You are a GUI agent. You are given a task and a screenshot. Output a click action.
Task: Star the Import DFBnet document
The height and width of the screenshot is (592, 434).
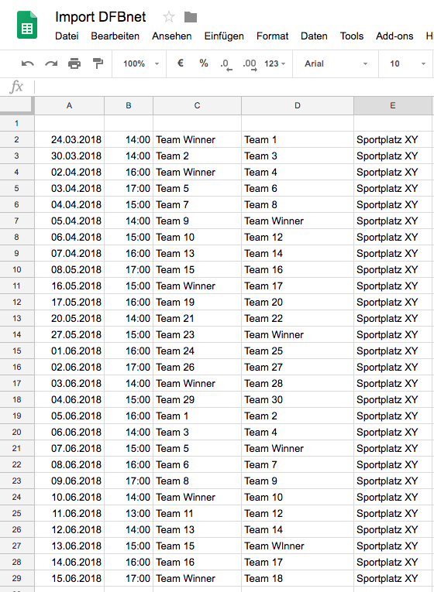[169, 17]
